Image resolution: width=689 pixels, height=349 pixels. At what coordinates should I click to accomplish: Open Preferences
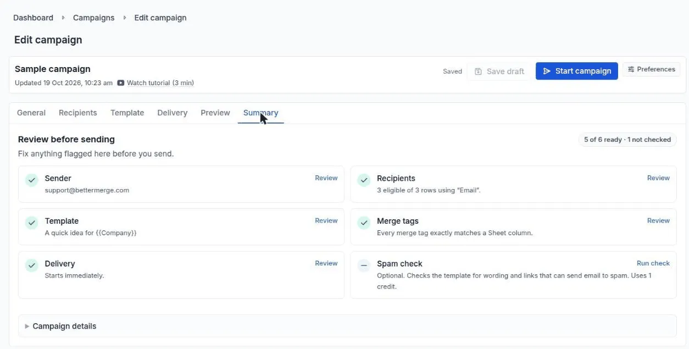[652, 69]
